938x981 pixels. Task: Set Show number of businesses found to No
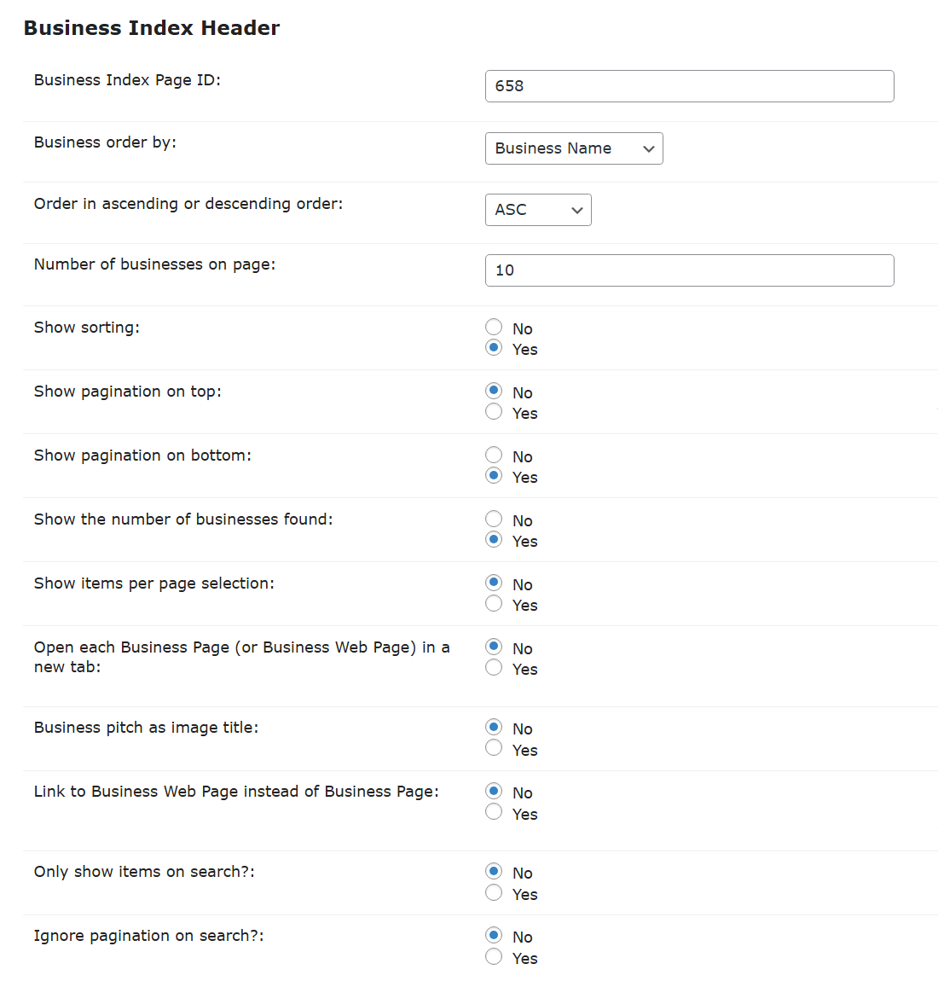tap(494, 520)
